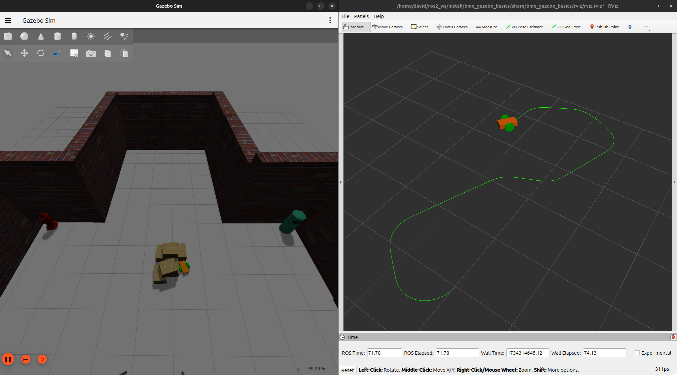Open the Gazebo hamburger menu
This screenshot has height=375, width=677.
point(8,20)
